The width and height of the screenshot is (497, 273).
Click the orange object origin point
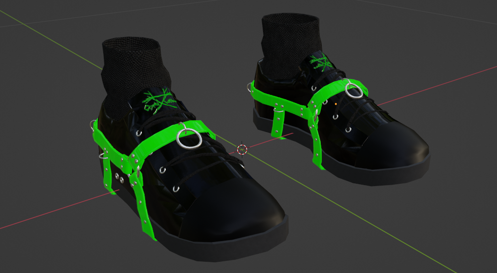335,103
